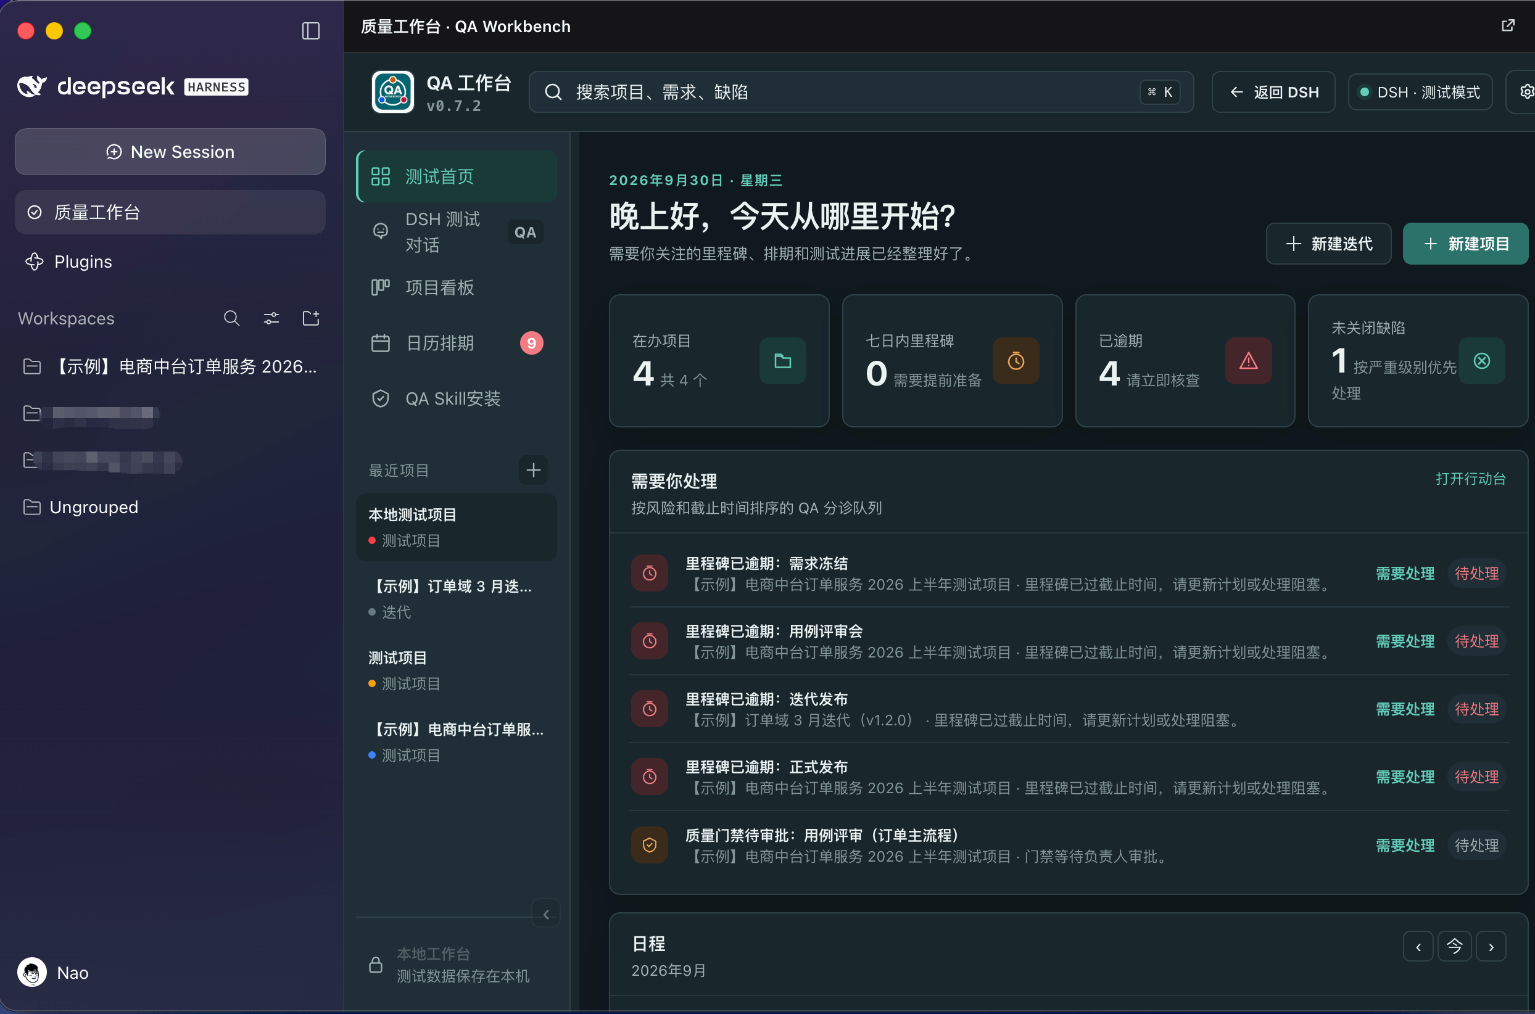The width and height of the screenshot is (1535, 1014).
Task: Click the clock icon beside 需求冻结 milestone
Action: pyautogui.click(x=650, y=573)
